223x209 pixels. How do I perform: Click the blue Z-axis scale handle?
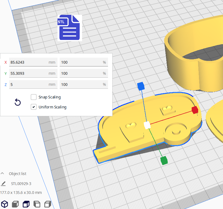point(141,86)
